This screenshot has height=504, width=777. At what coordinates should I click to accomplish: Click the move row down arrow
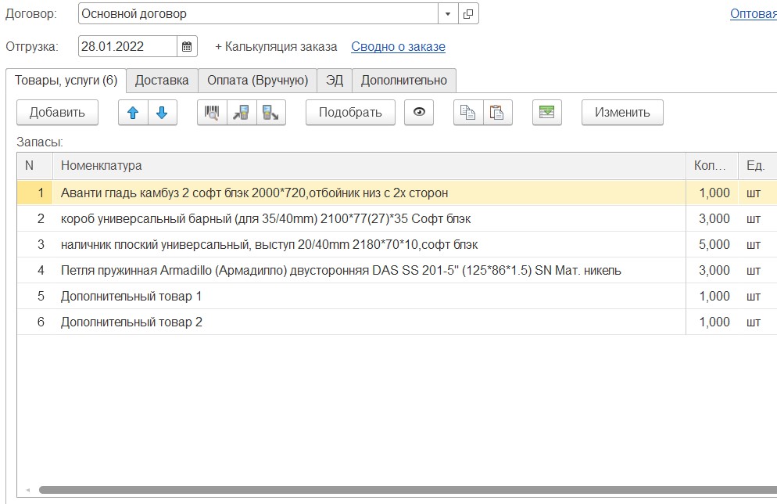[x=162, y=112]
